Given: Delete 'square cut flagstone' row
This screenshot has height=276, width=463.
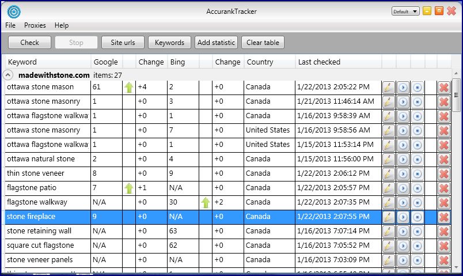Looking at the screenshot, I should point(444,246).
